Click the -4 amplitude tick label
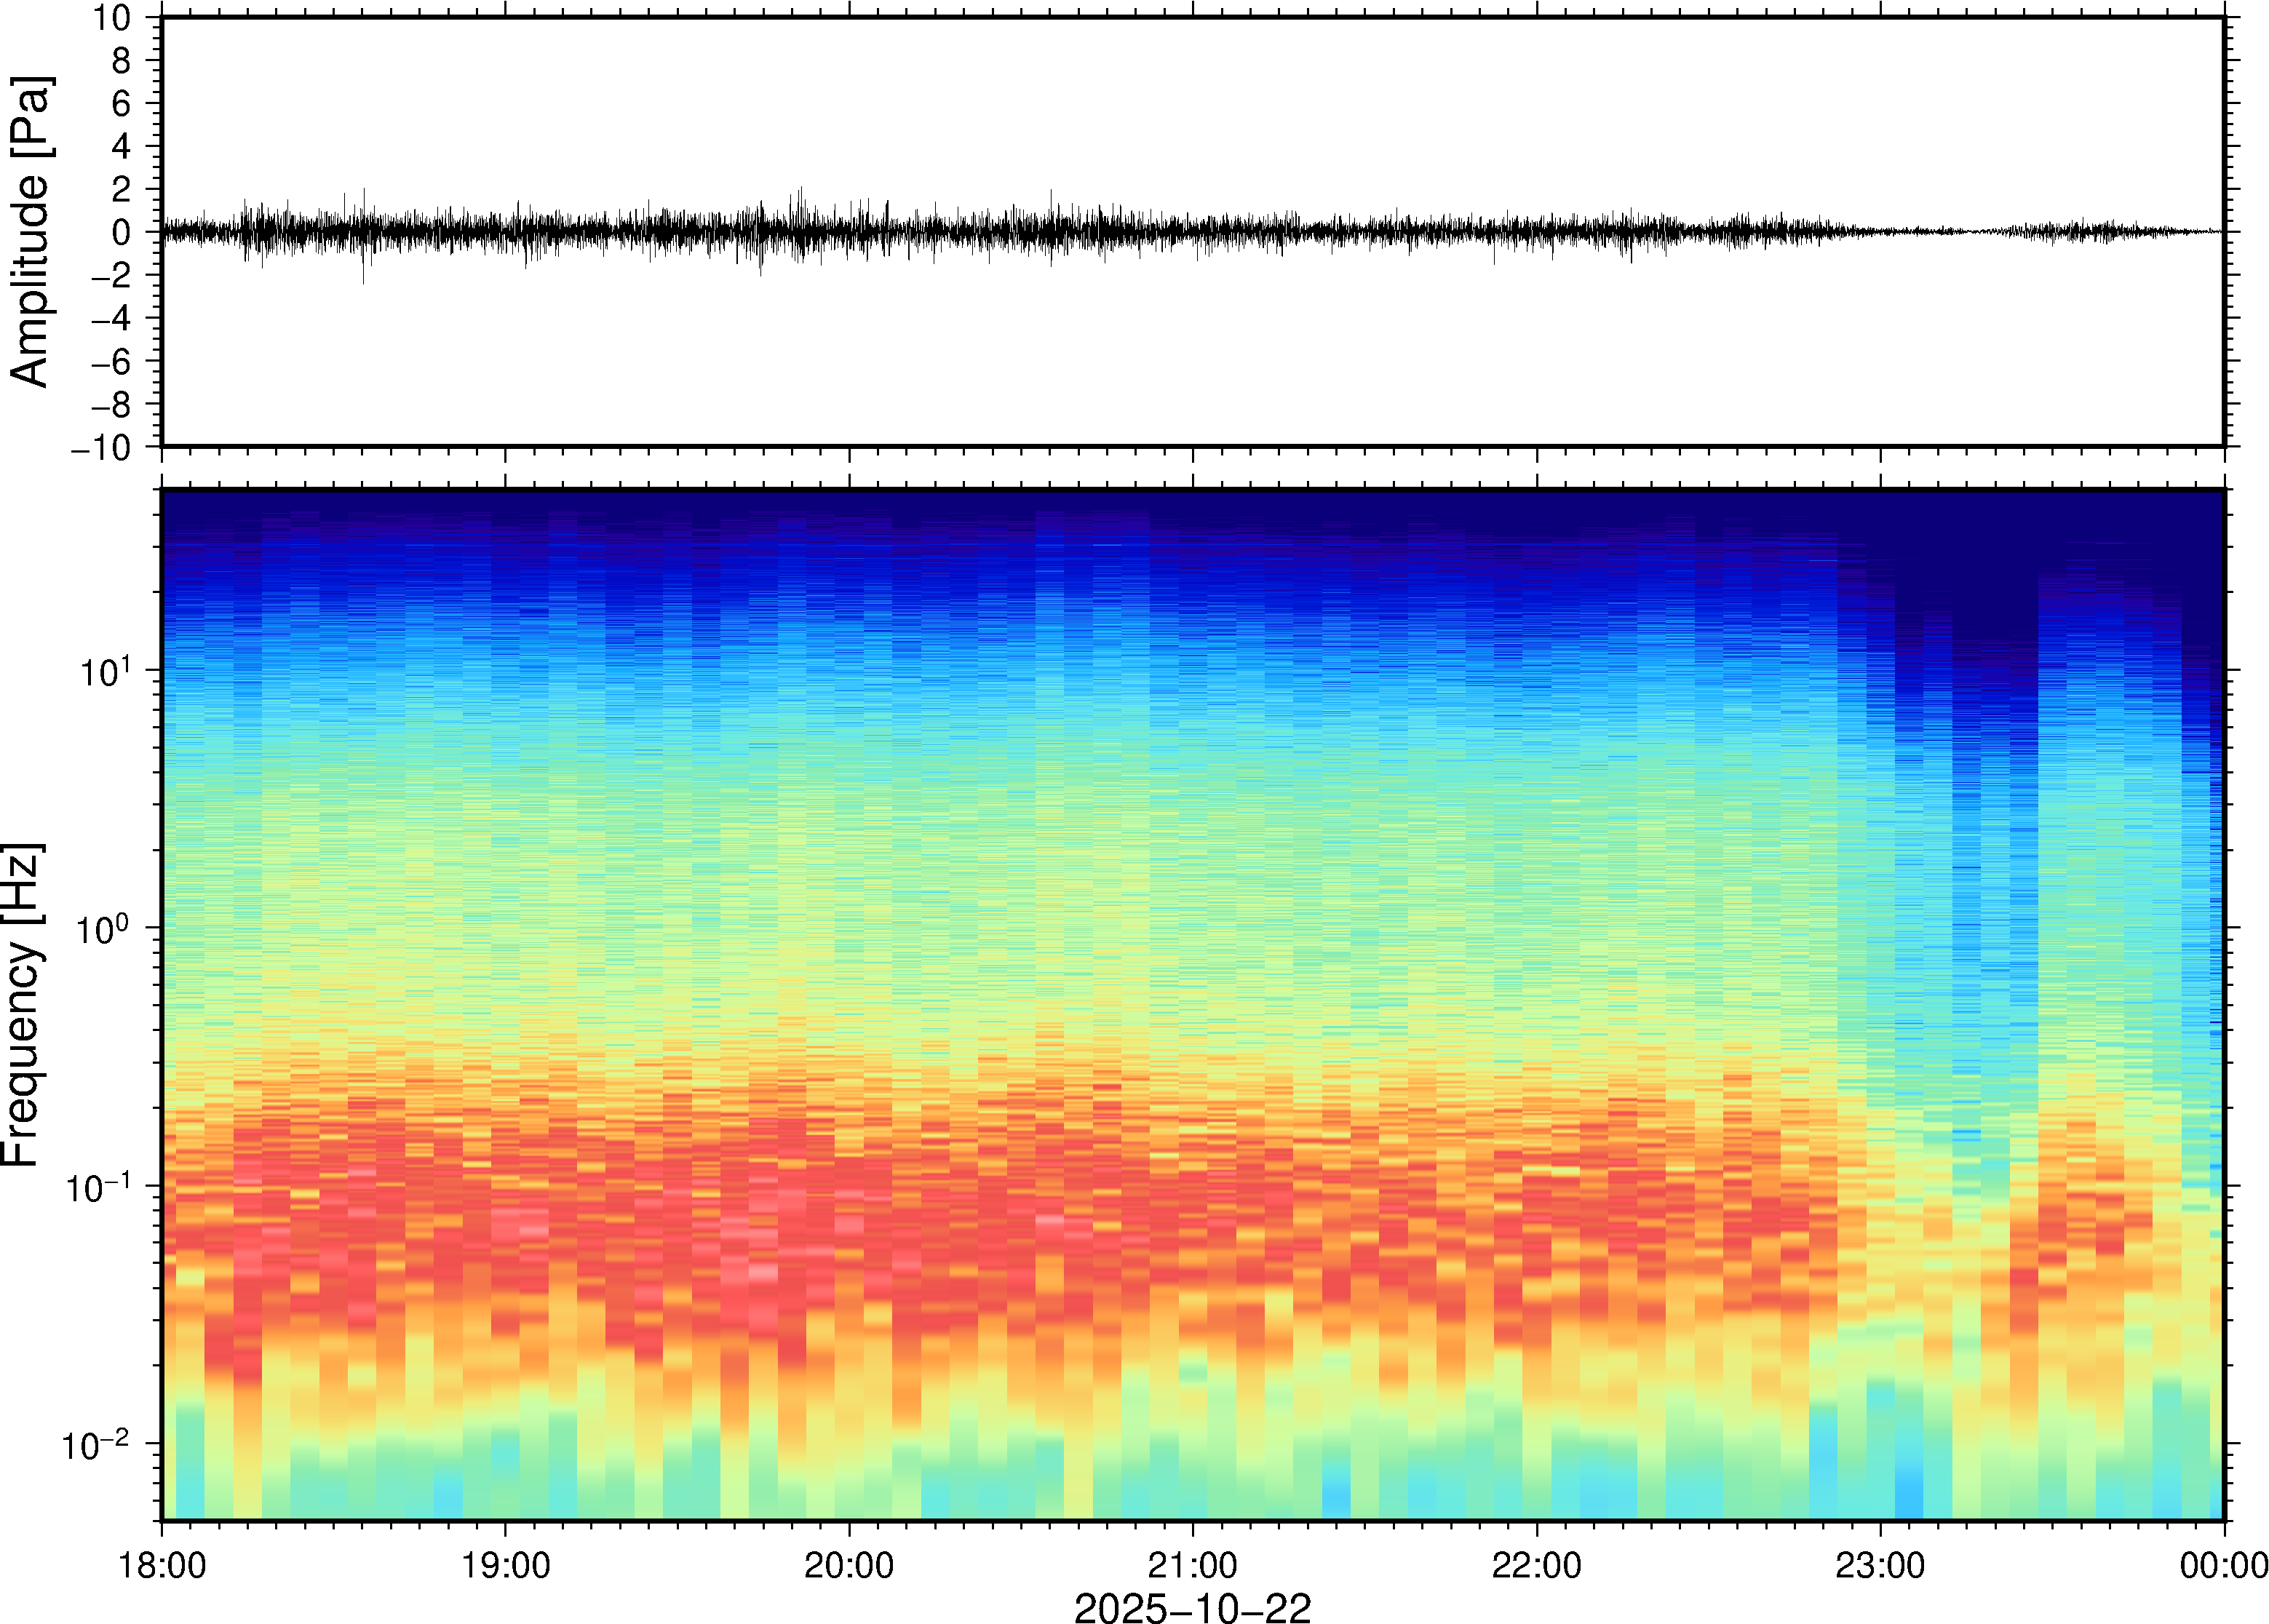The image size is (2269, 1624). [112, 318]
